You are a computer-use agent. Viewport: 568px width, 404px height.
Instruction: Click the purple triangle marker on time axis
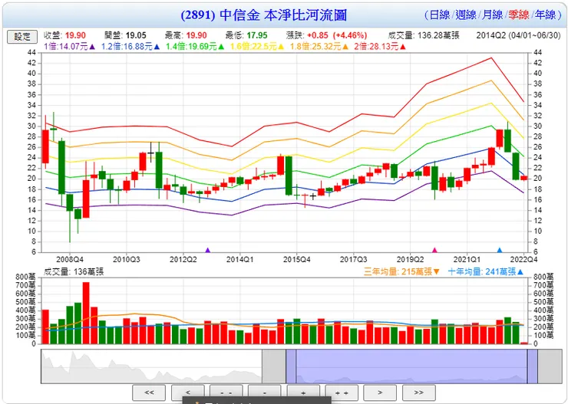(207, 250)
